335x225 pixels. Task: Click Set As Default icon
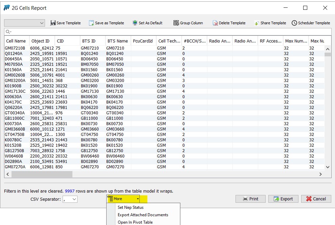(x=135, y=23)
